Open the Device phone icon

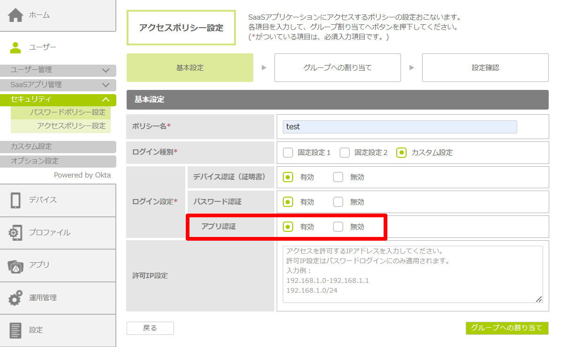(15, 200)
